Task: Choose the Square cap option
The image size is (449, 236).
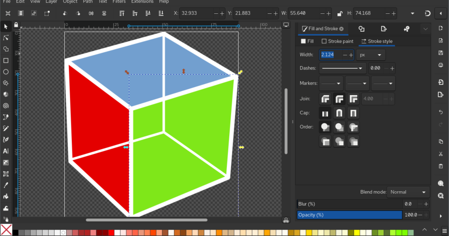Action: click(x=354, y=113)
